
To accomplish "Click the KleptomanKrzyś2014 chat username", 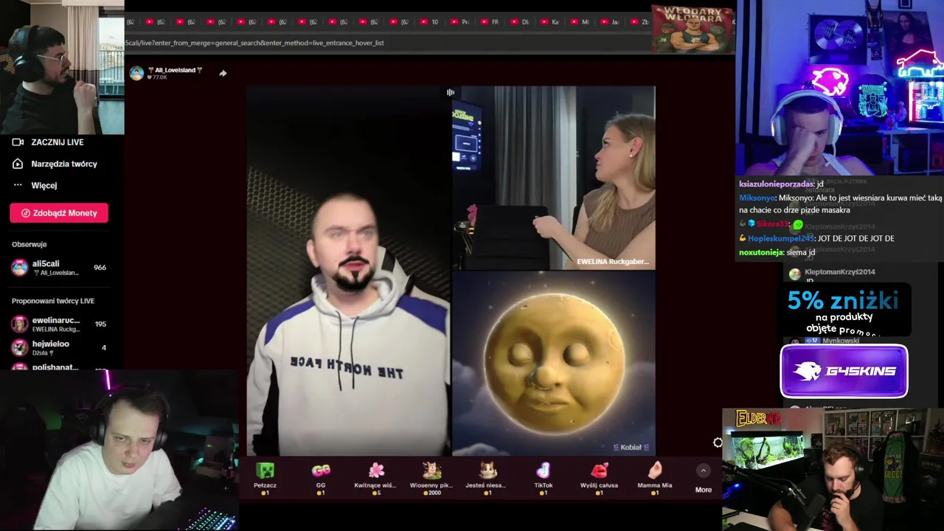I will [x=840, y=272].
